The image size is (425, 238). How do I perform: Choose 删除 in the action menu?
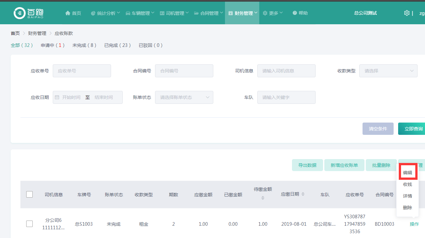coord(408,208)
